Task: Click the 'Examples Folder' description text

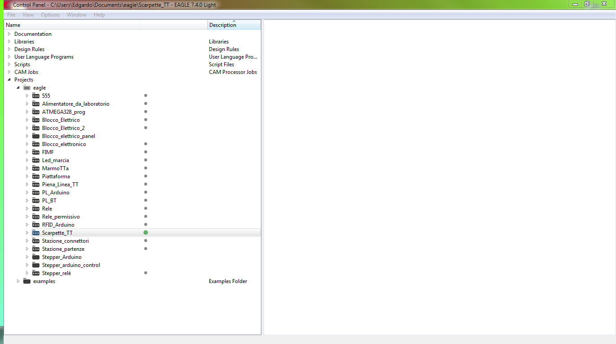Action: click(x=228, y=281)
